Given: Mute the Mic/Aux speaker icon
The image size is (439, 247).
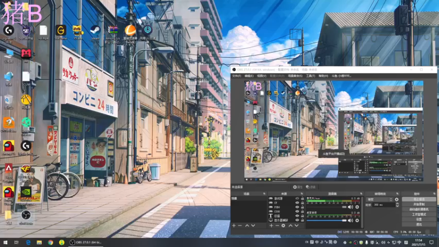Looking at the screenshot, I should point(350,207).
